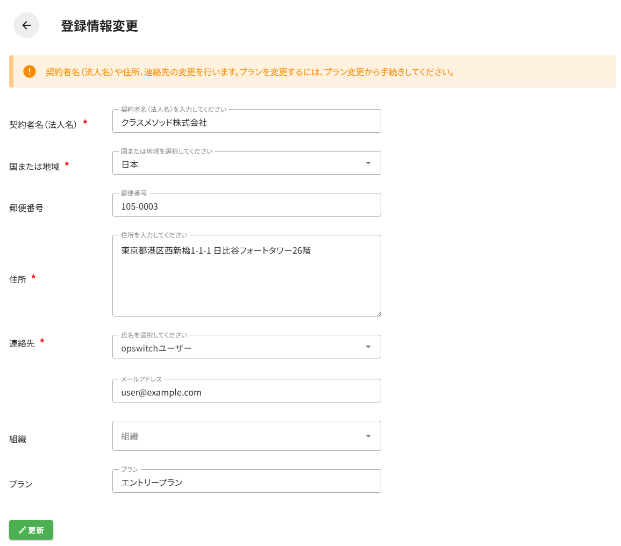
Task: Open the opswitchユーザー contact dropdown
Action: (x=237, y=348)
